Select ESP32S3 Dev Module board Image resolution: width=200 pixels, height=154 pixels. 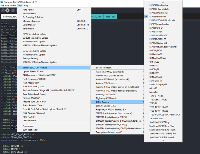pos(163,5)
